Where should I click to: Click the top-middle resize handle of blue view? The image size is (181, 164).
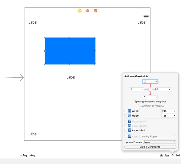70,37
